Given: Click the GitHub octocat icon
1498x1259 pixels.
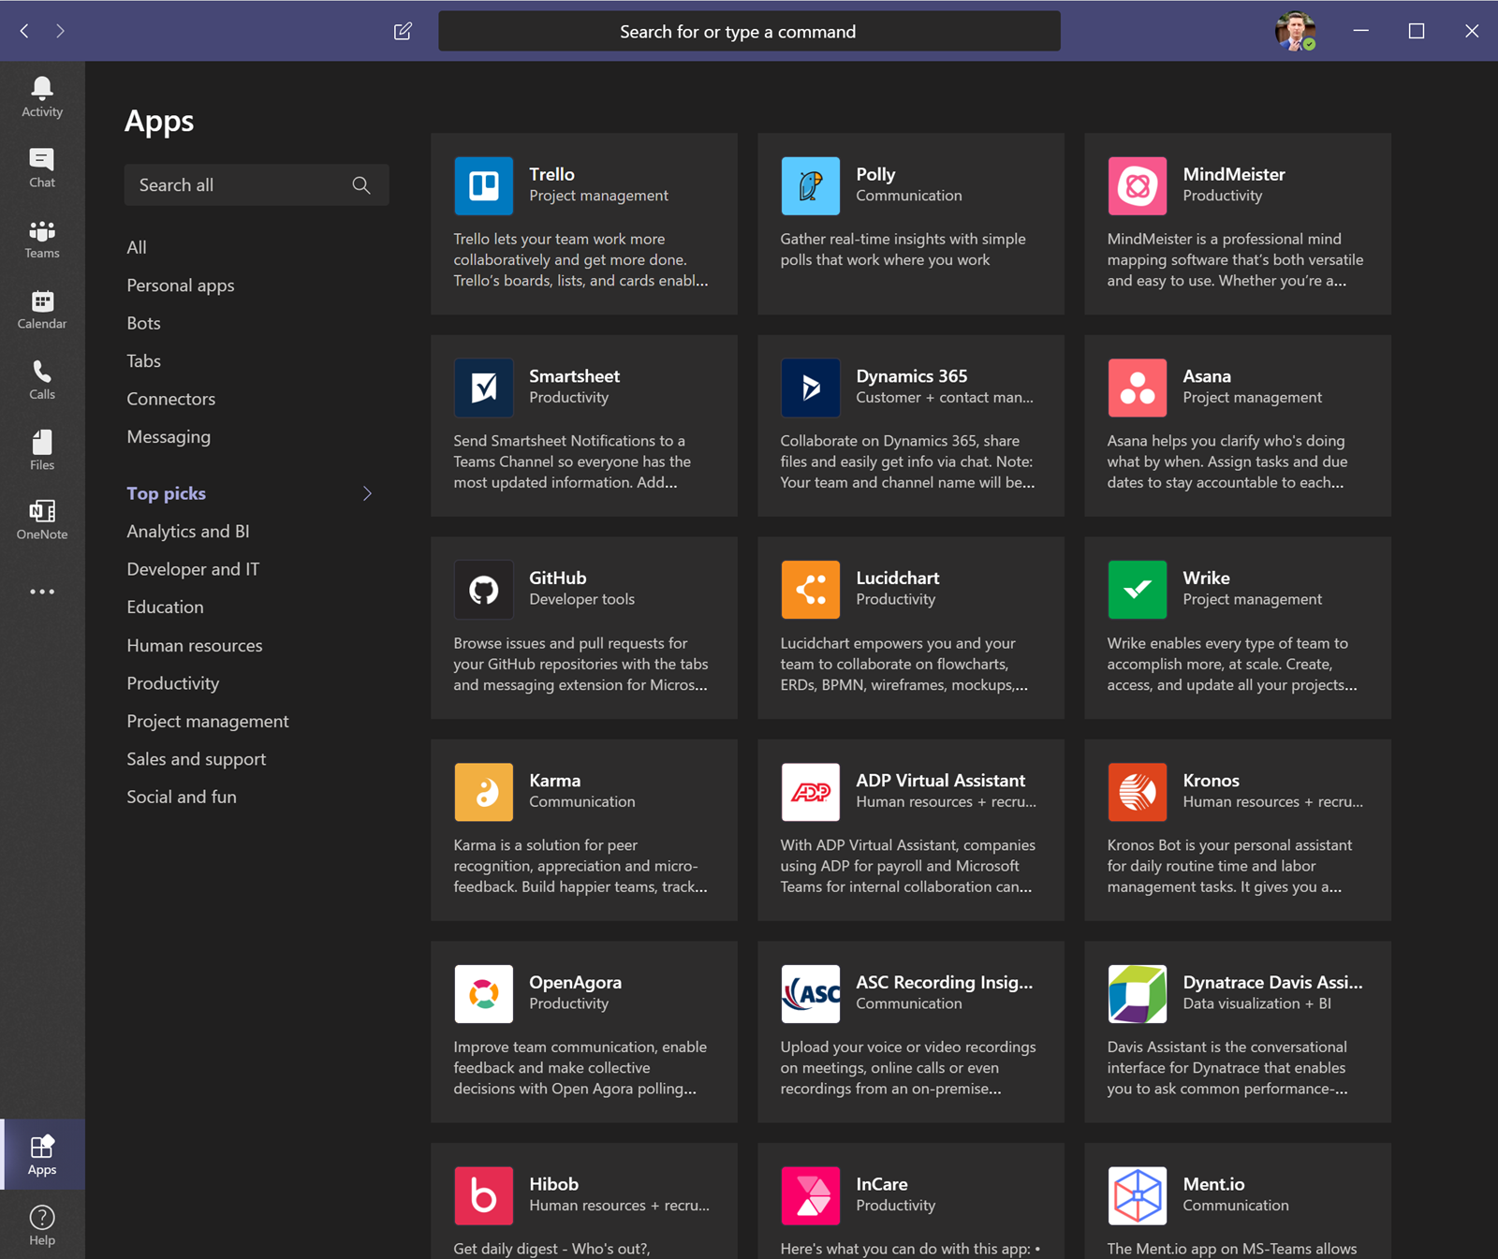Looking at the screenshot, I should click(484, 590).
